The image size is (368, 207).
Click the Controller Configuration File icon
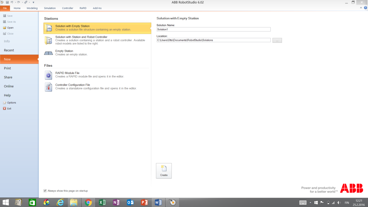point(48,87)
